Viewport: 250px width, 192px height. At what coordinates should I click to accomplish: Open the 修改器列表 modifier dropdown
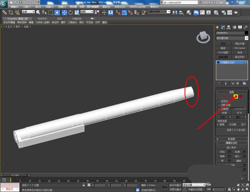(232, 38)
